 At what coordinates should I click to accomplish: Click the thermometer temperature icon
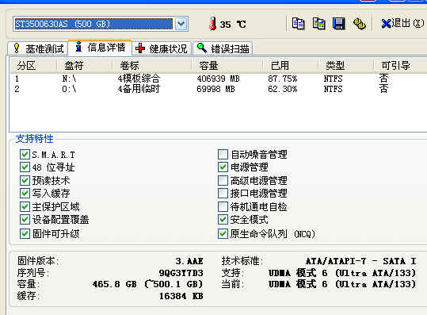213,24
